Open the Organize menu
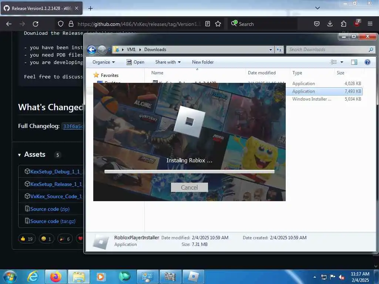This screenshot has width=379, height=284. point(104,62)
